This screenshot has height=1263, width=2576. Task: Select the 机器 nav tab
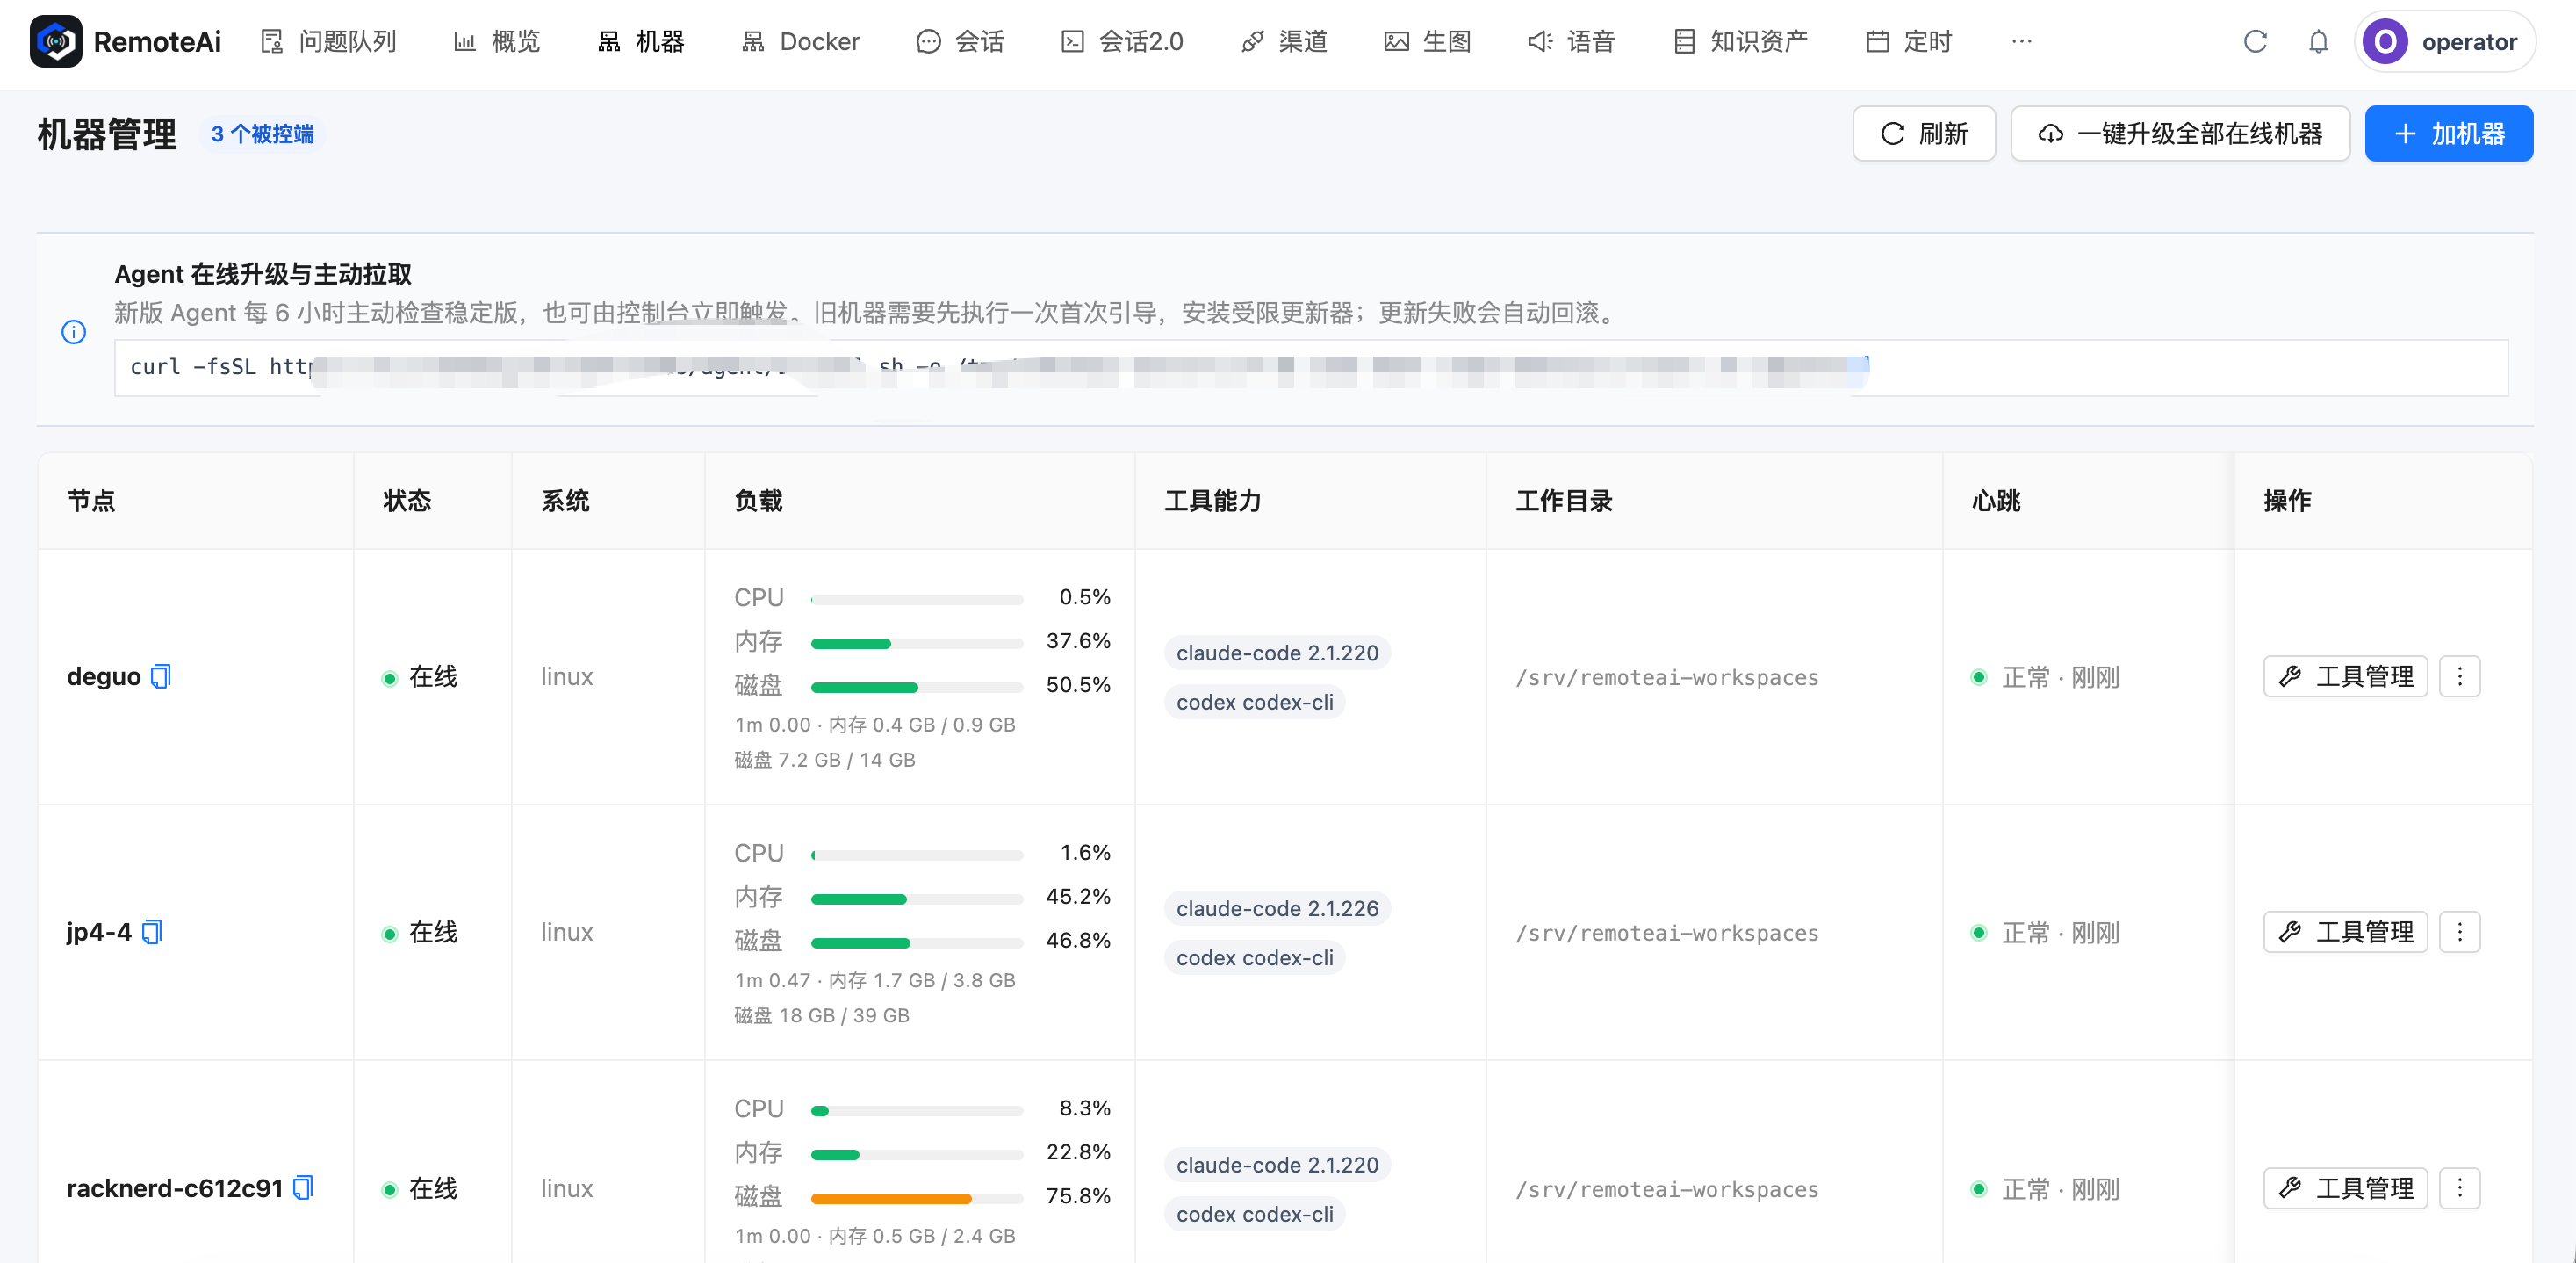pos(641,41)
